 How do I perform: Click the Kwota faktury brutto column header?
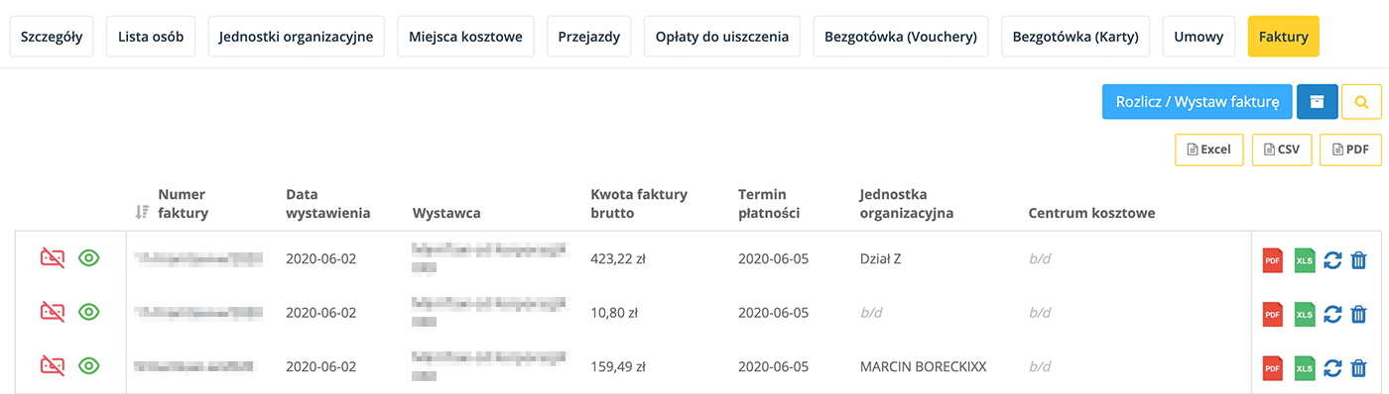pos(639,203)
